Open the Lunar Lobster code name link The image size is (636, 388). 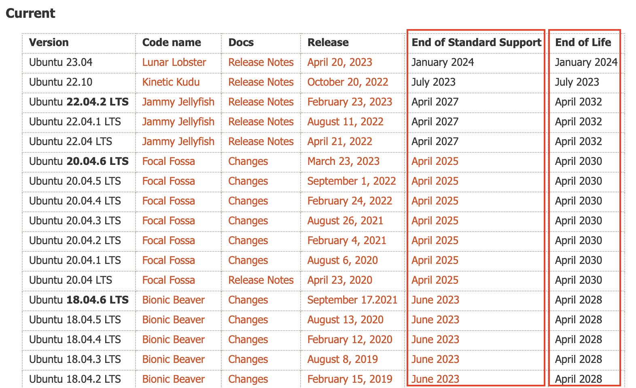pos(174,62)
